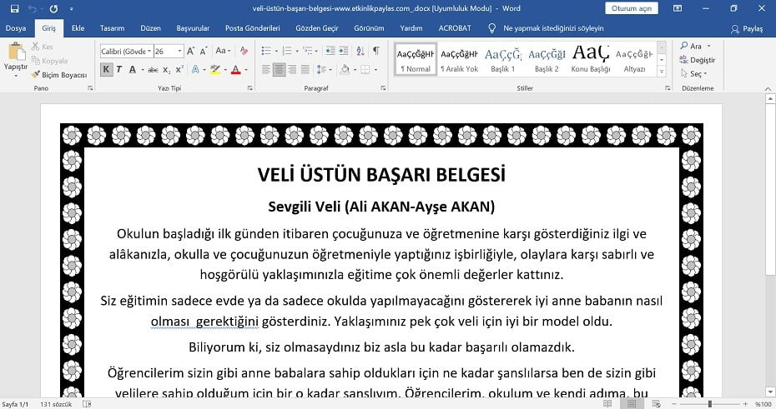Image resolution: width=776 pixels, height=409 pixels.
Task: Clear all formatting with the eraser icon
Action: [244, 51]
